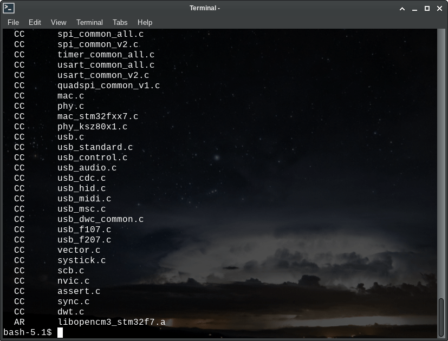Click the cursor block at the prompt
Image resolution: width=448 pixels, height=341 pixels.
pyautogui.click(x=60, y=332)
